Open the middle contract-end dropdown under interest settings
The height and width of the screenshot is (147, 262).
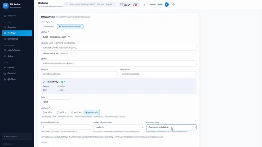tap(119, 127)
